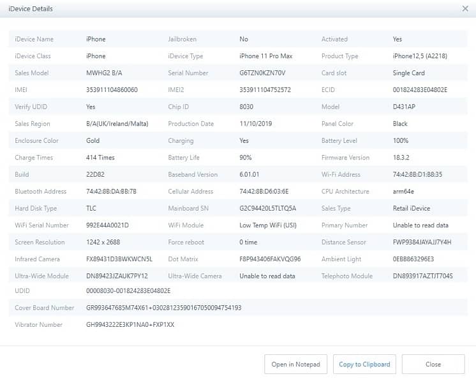This screenshot has height=383, width=476.
Task: Click model value D431AP
Action: (404, 107)
